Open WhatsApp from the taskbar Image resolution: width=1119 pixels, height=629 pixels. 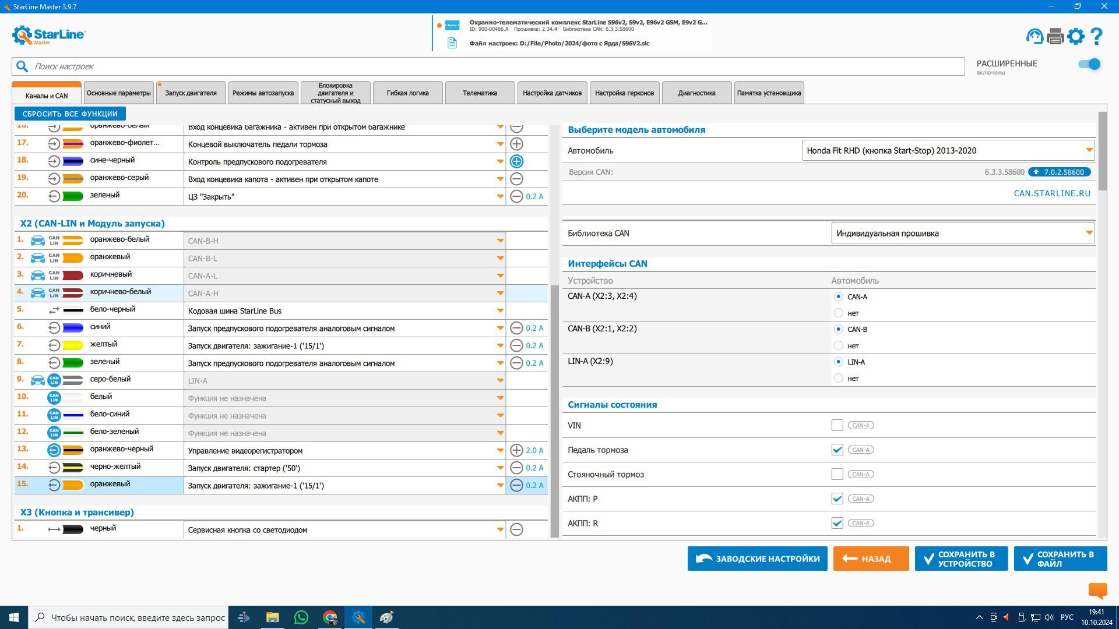pos(301,617)
